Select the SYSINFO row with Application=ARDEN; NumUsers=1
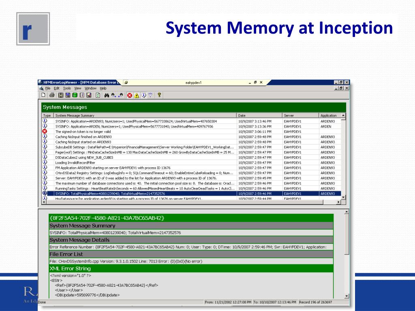The width and height of the screenshot is (415, 311). (x=191, y=126)
